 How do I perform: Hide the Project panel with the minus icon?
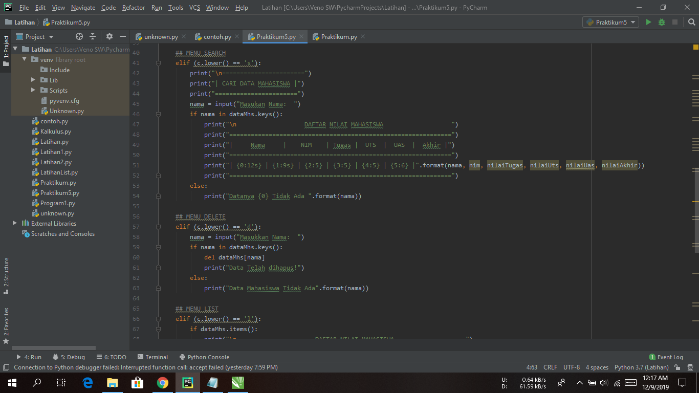click(x=123, y=36)
